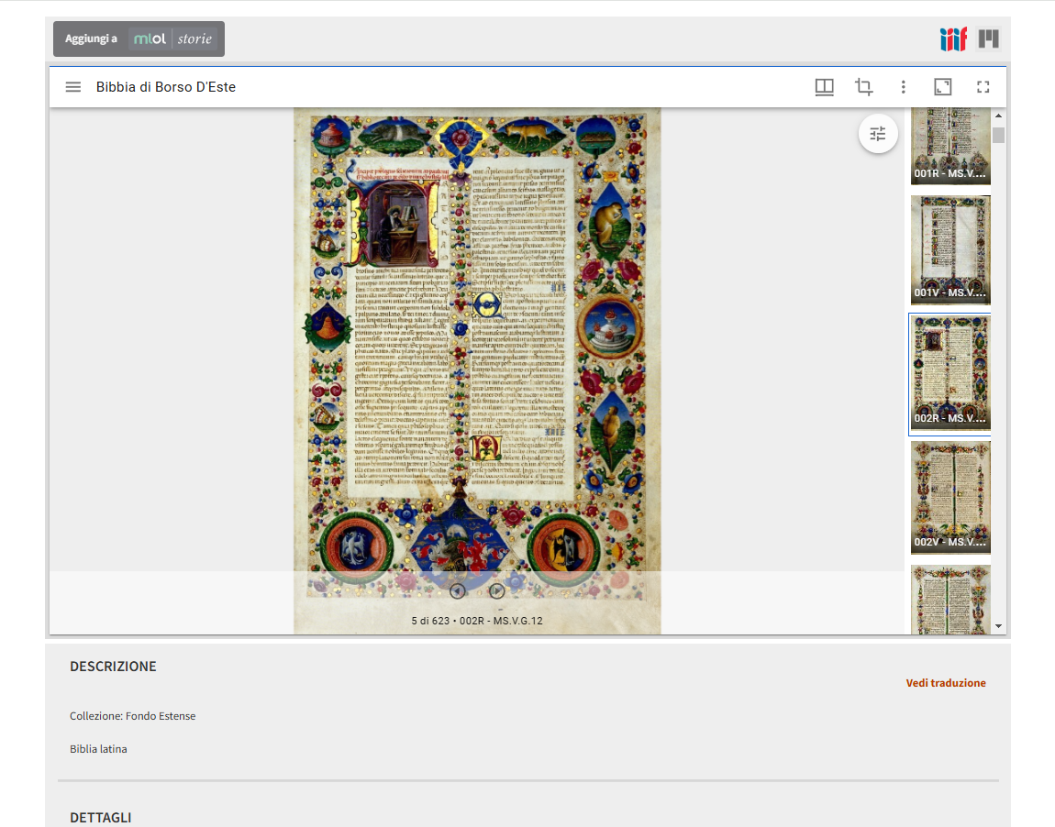Screen dimensions: 1055x827
Task: Click the thumbnail strip scrollbar handle
Action: coord(998,135)
